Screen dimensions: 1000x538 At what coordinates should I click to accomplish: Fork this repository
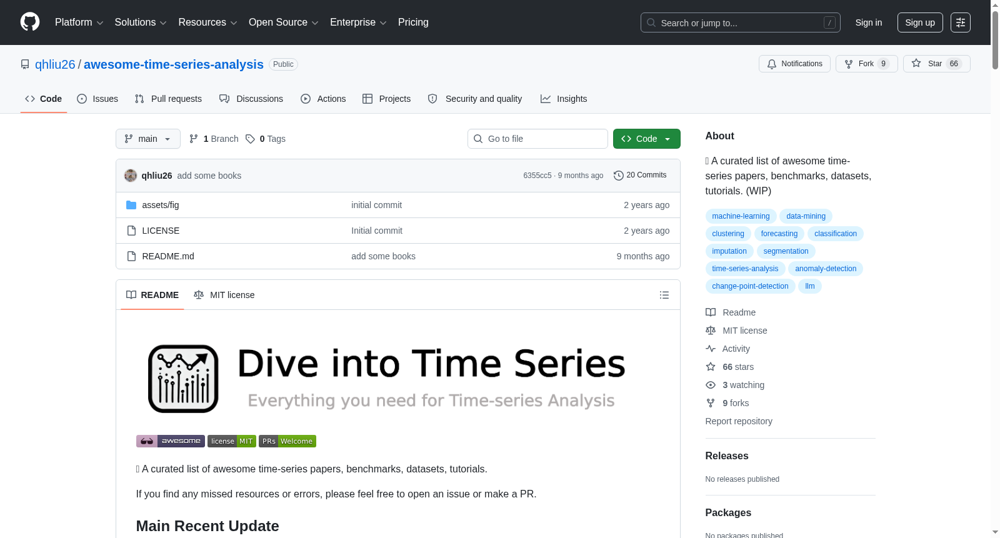866,64
